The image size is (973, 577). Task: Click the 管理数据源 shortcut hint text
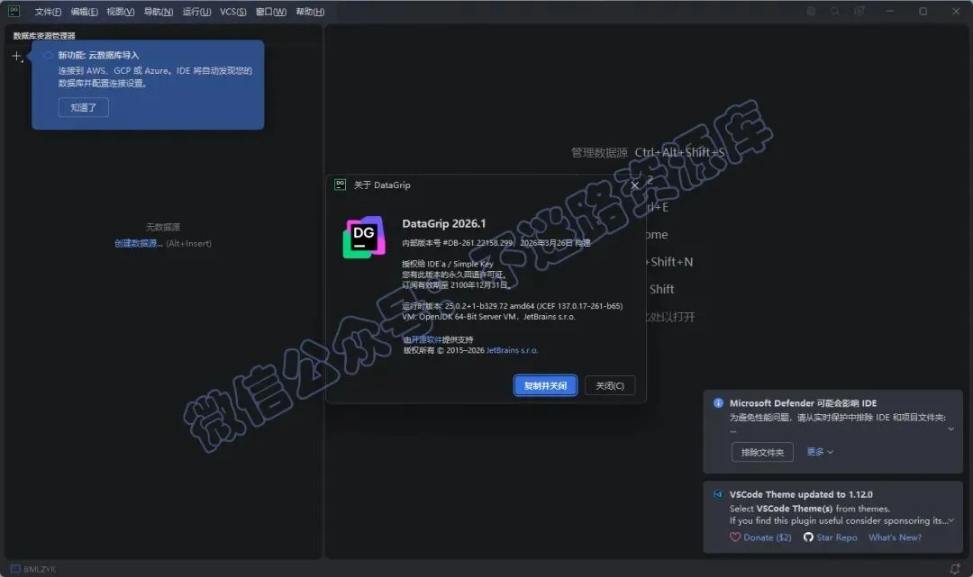pos(599,152)
